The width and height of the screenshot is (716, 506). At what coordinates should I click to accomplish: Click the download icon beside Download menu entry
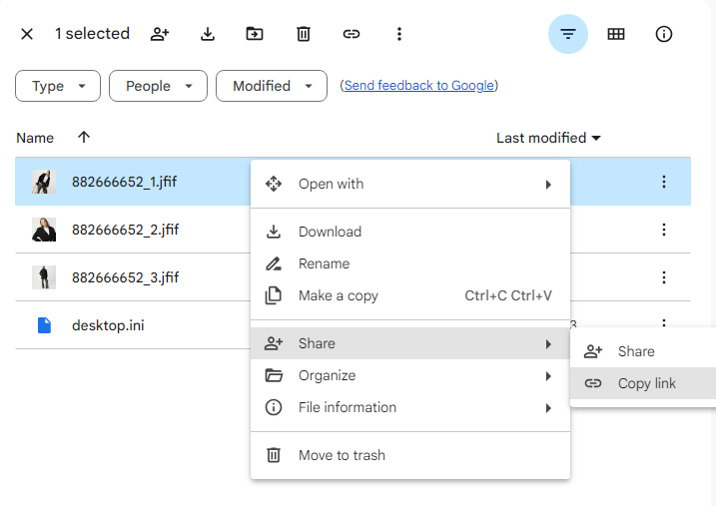[x=274, y=232]
